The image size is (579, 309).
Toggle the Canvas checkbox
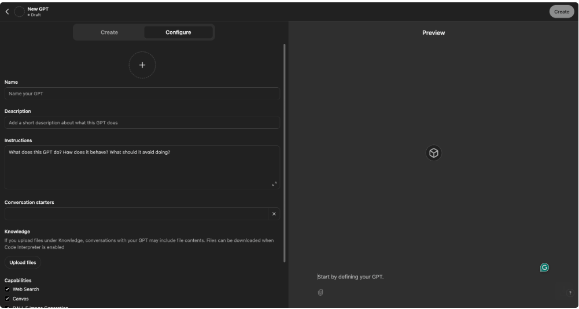tap(7, 299)
